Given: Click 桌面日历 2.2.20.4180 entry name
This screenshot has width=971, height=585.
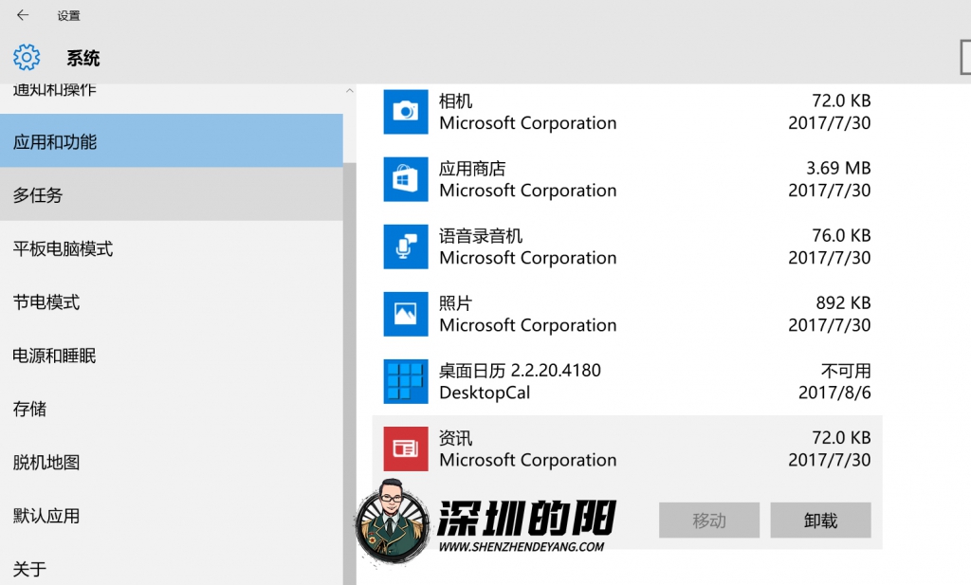Looking at the screenshot, I should point(521,370).
